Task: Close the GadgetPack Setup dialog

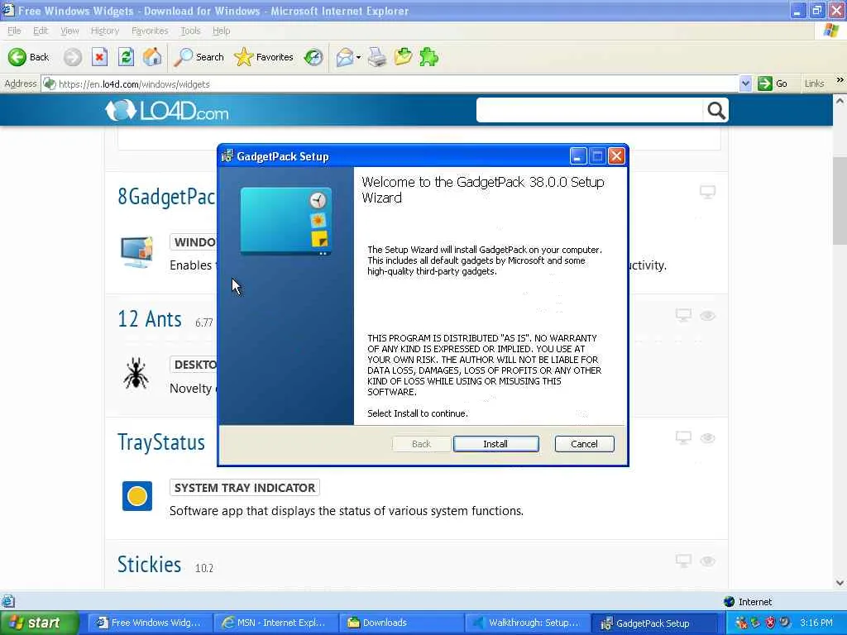Action: tap(616, 156)
